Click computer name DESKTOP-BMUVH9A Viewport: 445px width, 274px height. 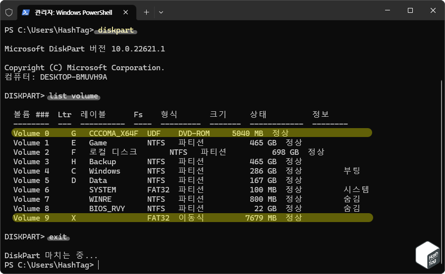tap(73, 77)
